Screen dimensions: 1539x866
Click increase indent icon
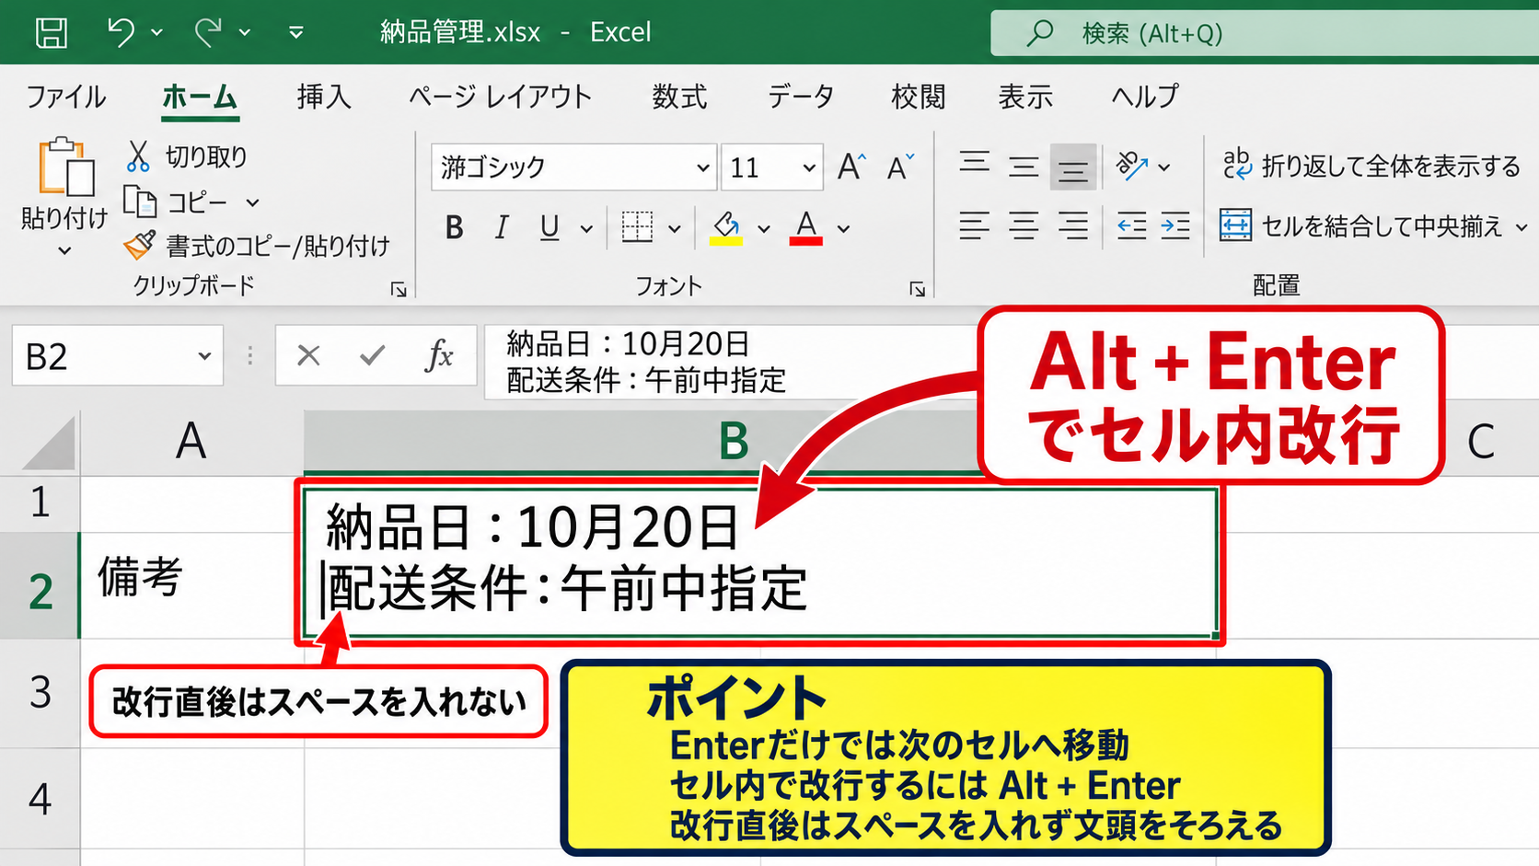[x=1175, y=225]
